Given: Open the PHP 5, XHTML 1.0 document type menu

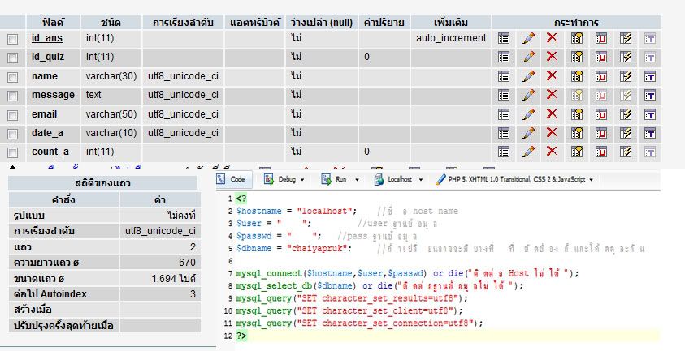Looking at the screenshot, I should tap(515, 178).
